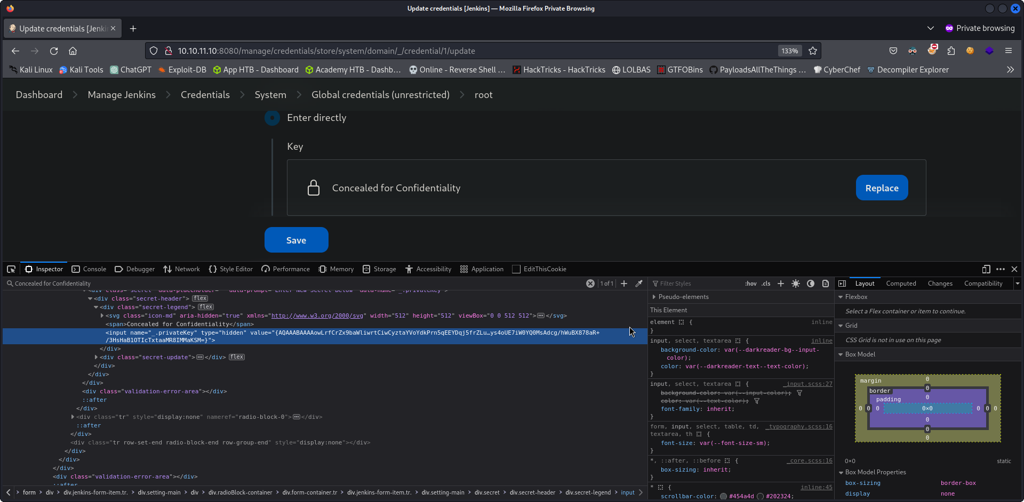Collapse the Box Model section
Screen dimensions: 1024x502
click(x=841, y=354)
